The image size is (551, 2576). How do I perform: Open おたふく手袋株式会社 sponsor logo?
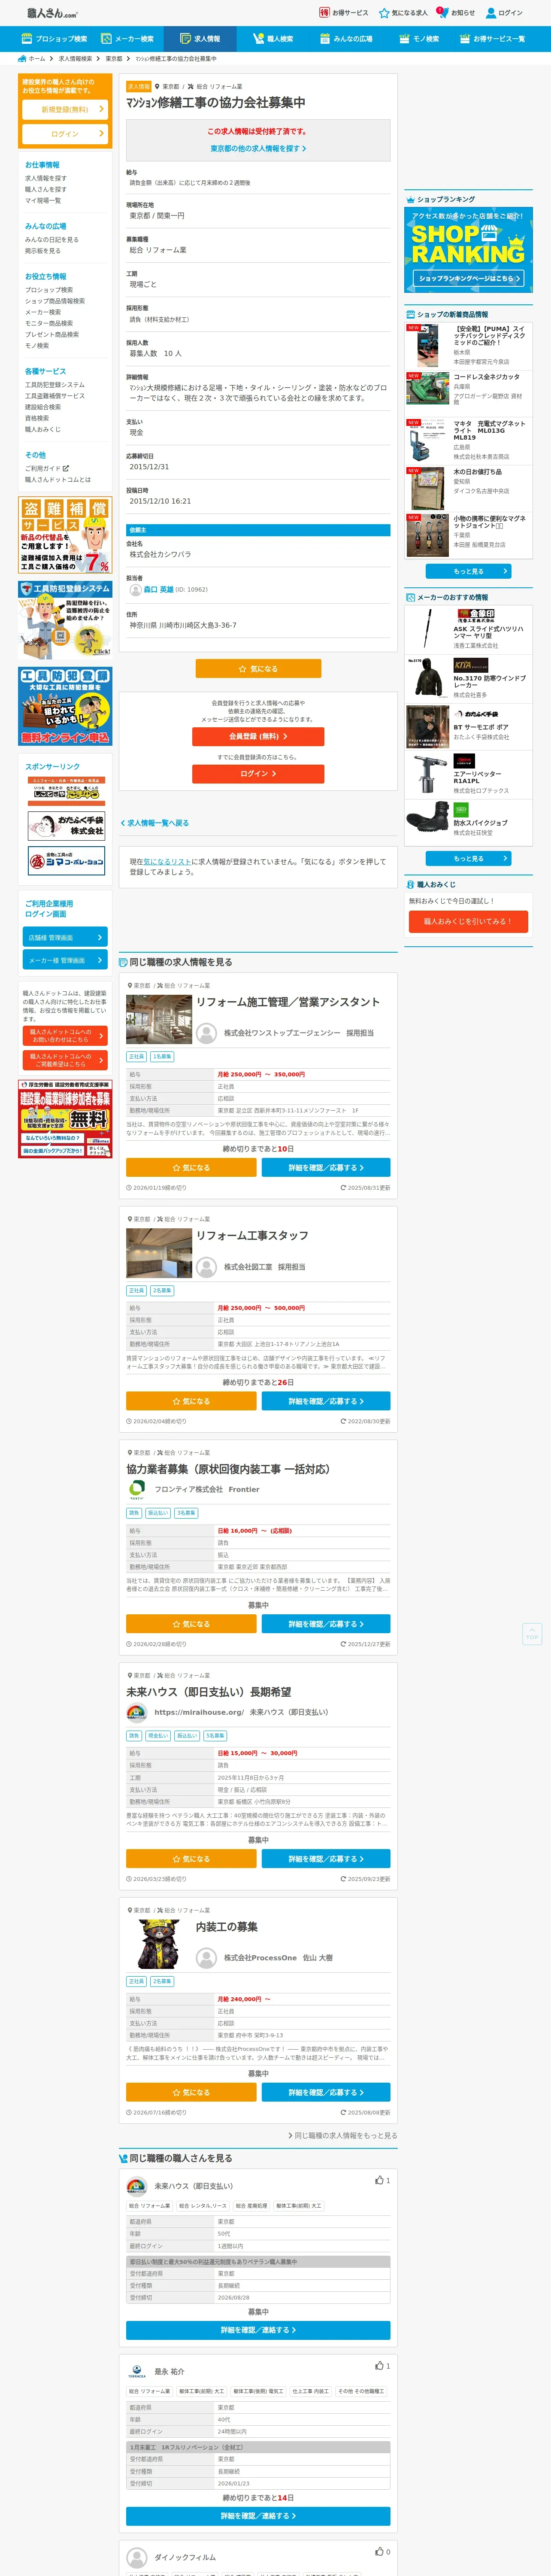(x=66, y=825)
